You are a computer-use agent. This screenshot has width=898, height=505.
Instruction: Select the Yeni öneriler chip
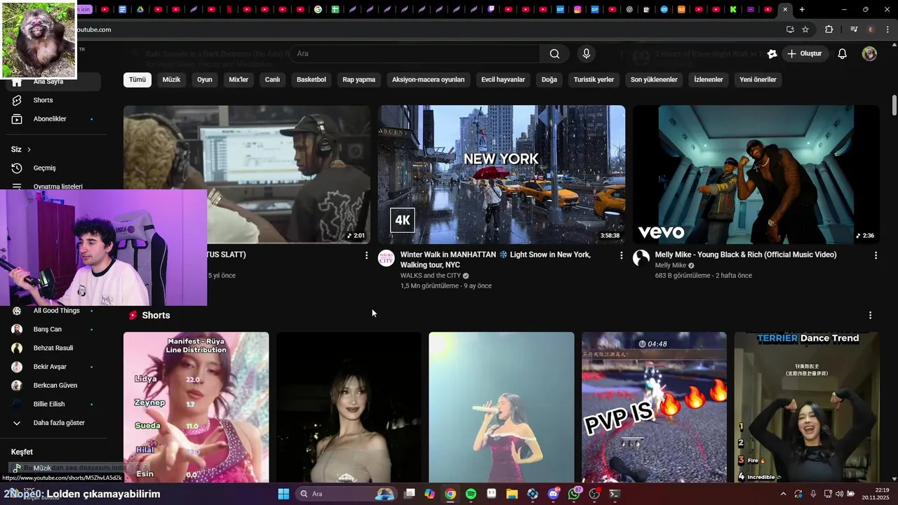coord(758,80)
